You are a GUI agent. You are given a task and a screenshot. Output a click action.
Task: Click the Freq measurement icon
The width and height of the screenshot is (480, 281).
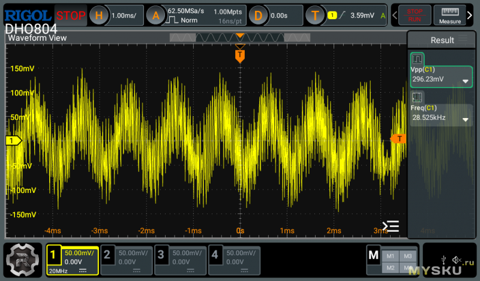[417, 96]
